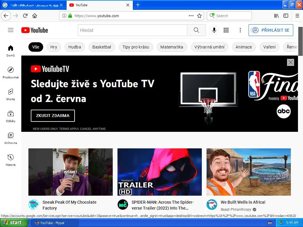The width and height of the screenshot is (303, 227).
Task: Click the 5:45 AM taskbar clock
Action: click(292, 223)
